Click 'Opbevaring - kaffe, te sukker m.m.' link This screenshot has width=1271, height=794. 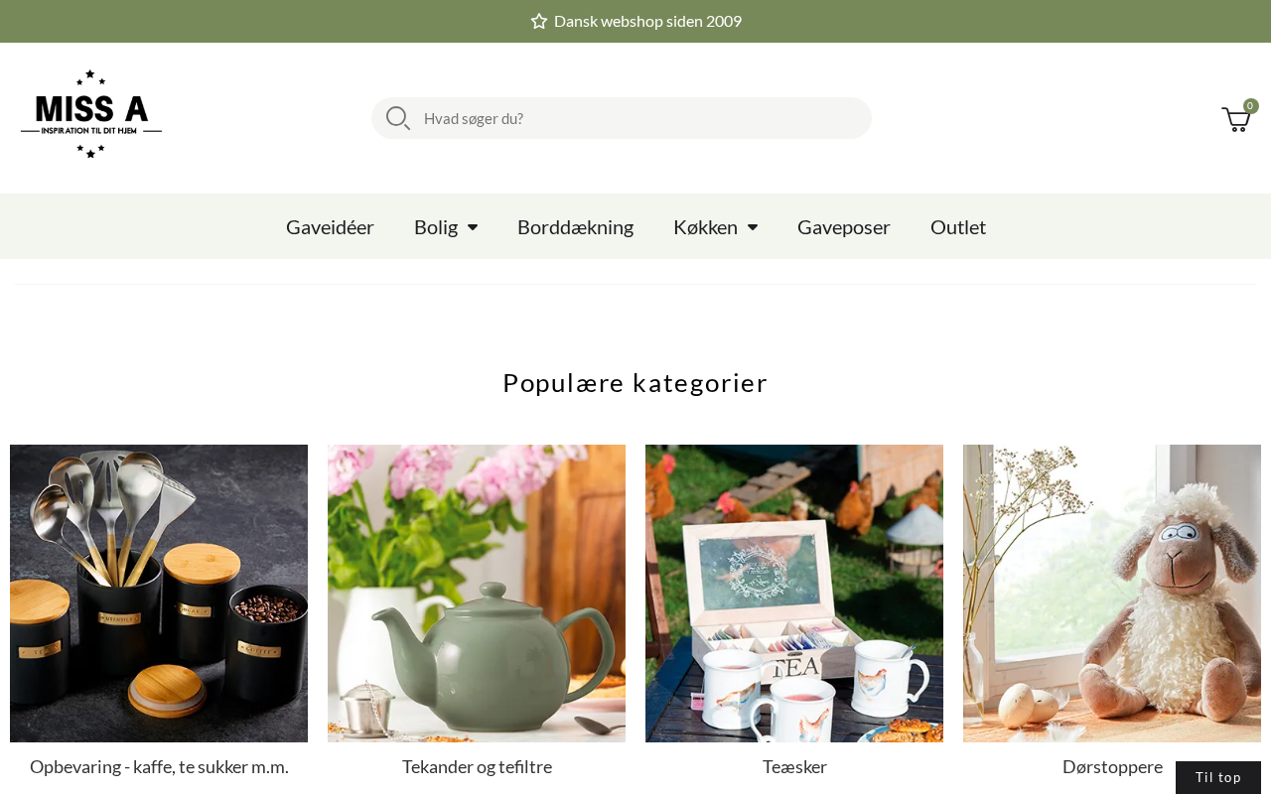[159, 766]
